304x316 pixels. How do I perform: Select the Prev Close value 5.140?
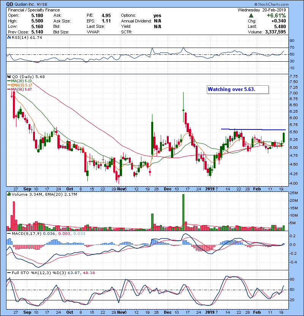pyautogui.click(x=37, y=32)
